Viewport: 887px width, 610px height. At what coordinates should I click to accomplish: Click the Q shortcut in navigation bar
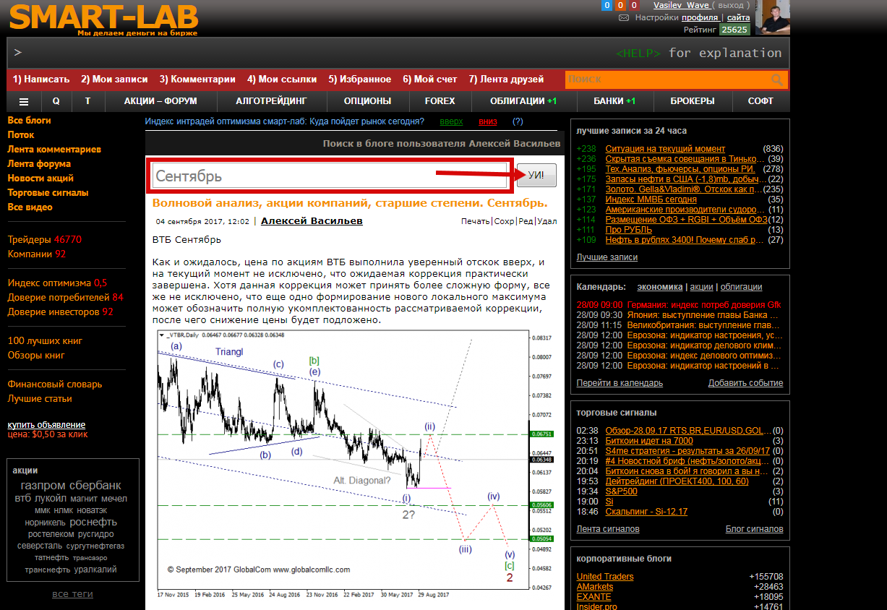pos(56,101)
